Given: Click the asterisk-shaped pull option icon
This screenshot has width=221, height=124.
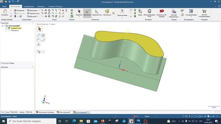Looking at the screenshot, I should click(x=38, y=44).
